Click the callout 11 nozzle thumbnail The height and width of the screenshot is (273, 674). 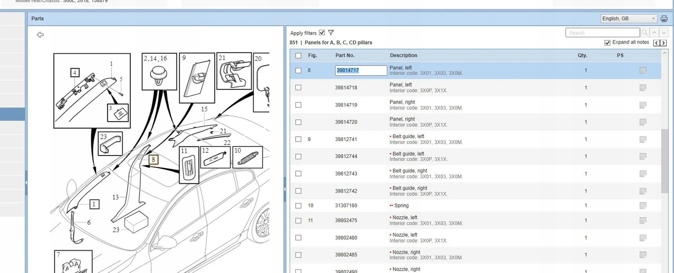click(x=189, y=165)
